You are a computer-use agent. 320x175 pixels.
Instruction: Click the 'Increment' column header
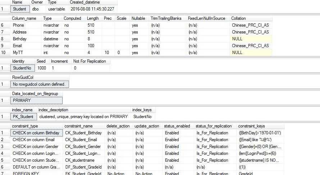point(59,61)
